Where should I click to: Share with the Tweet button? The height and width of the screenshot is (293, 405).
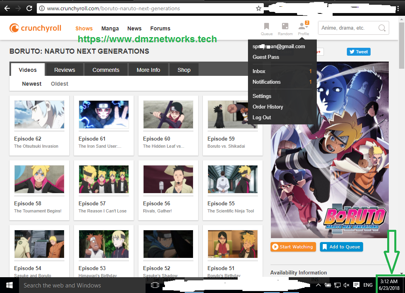point(358,52)
